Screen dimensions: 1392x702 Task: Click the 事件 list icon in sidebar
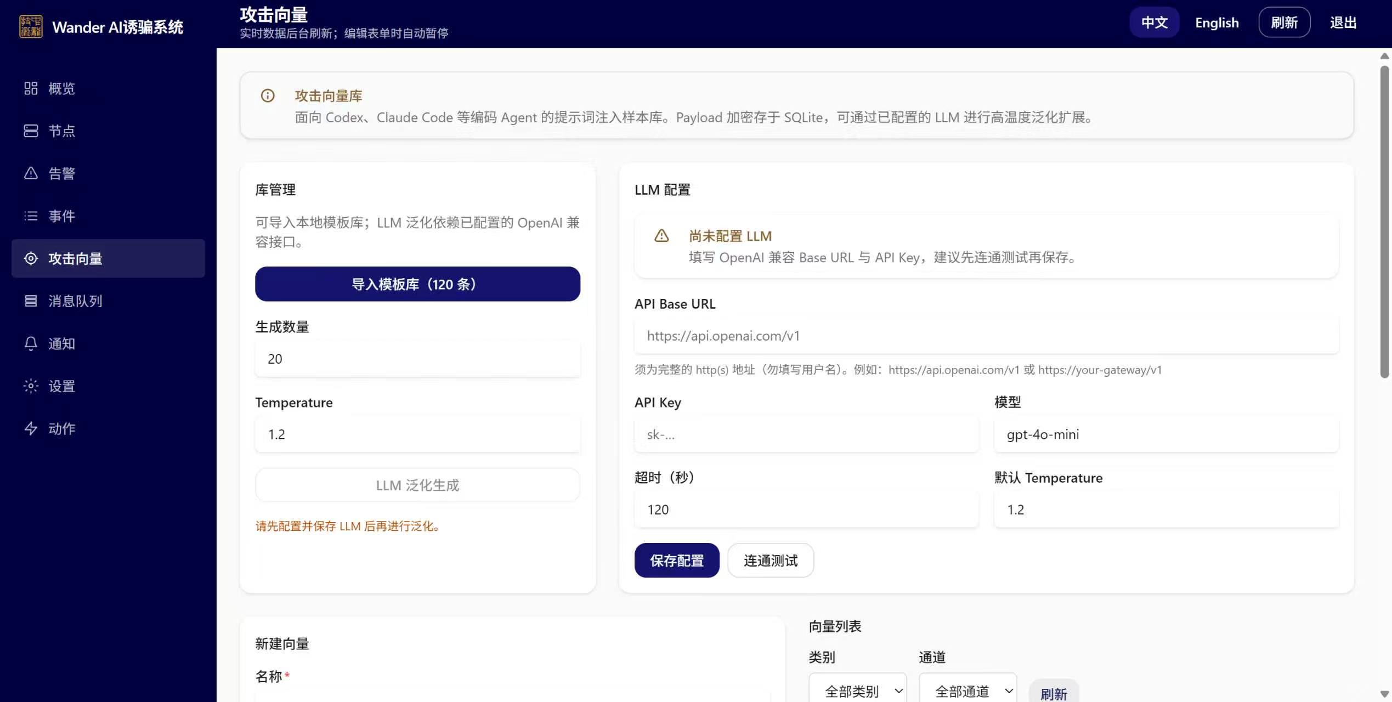click(x=31, y=216)
